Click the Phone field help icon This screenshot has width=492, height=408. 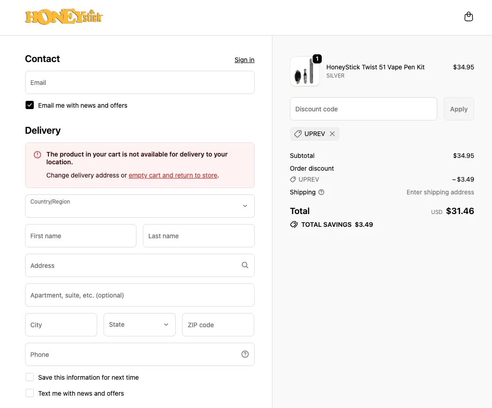pyautogui.click(x=245, y=354)
